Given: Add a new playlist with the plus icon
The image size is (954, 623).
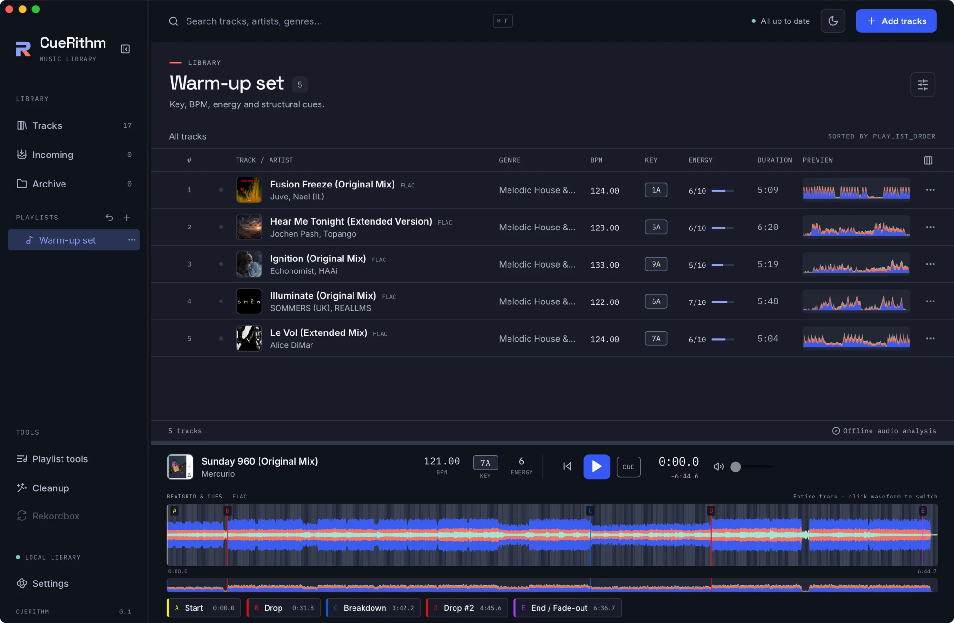Looking at the screenshot, I should (x=127, y=218).
